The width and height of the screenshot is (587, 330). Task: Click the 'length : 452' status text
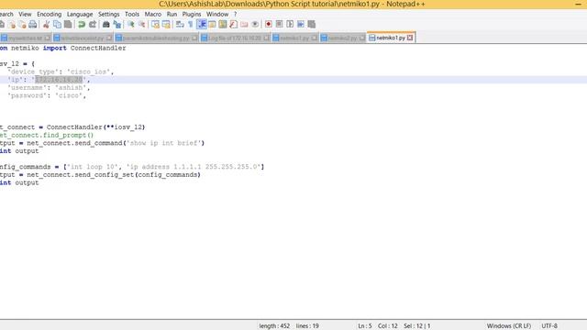(274, 326)
